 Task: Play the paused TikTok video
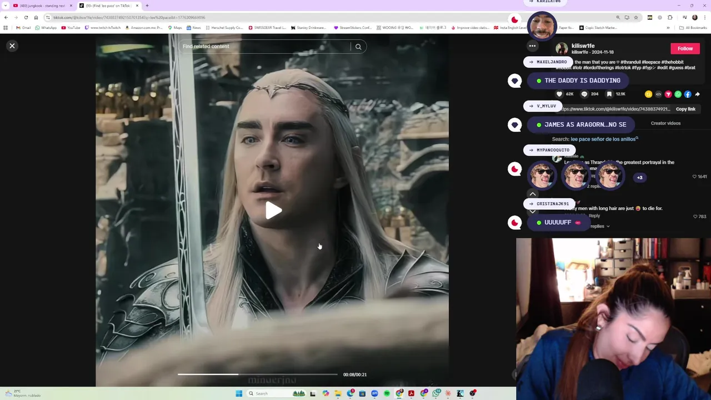(273, 211)
